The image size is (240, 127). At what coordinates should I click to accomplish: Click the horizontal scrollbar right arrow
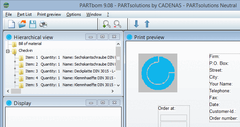[x=113, y=91]
